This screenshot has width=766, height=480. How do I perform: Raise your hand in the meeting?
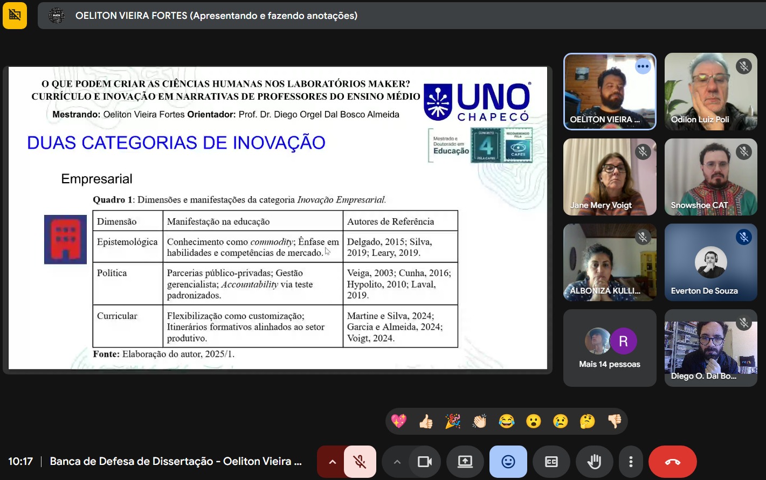point(594,462)
